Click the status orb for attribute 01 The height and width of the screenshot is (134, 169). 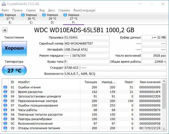point(5,87)
